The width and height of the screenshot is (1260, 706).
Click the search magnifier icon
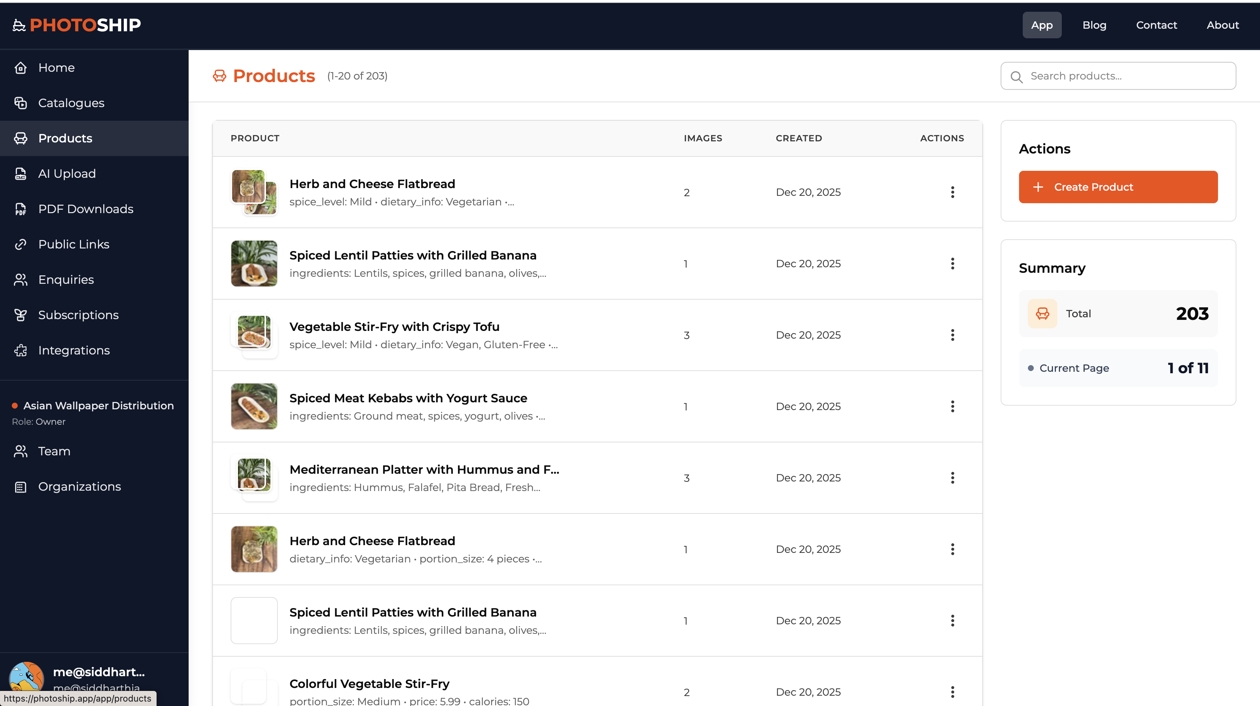point(1017,77)
